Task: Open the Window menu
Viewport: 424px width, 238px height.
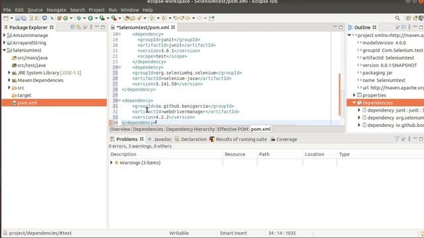Action: pyautogui.click(x=130, y=10)
